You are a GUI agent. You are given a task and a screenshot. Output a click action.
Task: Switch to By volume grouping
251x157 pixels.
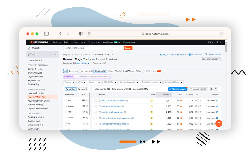point(82,89)
